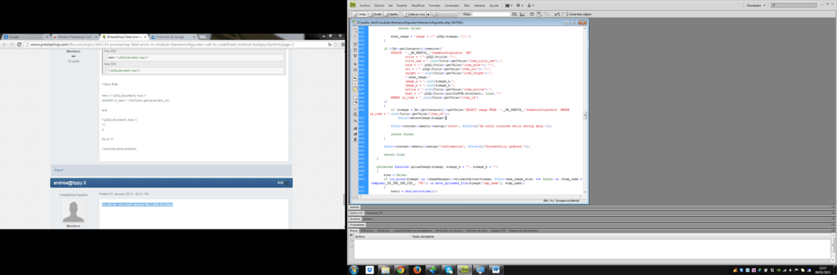This screenshot has height=275, width=837.
Task: Click andrea@tippy.it username in forum post
Action: coord(70,183)
